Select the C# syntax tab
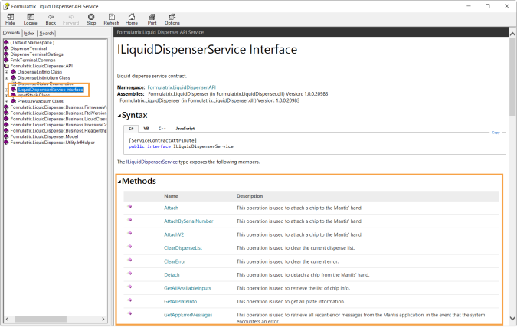This screenshot has height=331, width=517. (131, 129)
